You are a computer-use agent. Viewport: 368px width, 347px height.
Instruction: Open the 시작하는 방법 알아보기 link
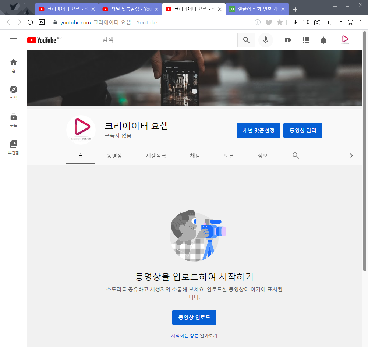tap(194, 336)
